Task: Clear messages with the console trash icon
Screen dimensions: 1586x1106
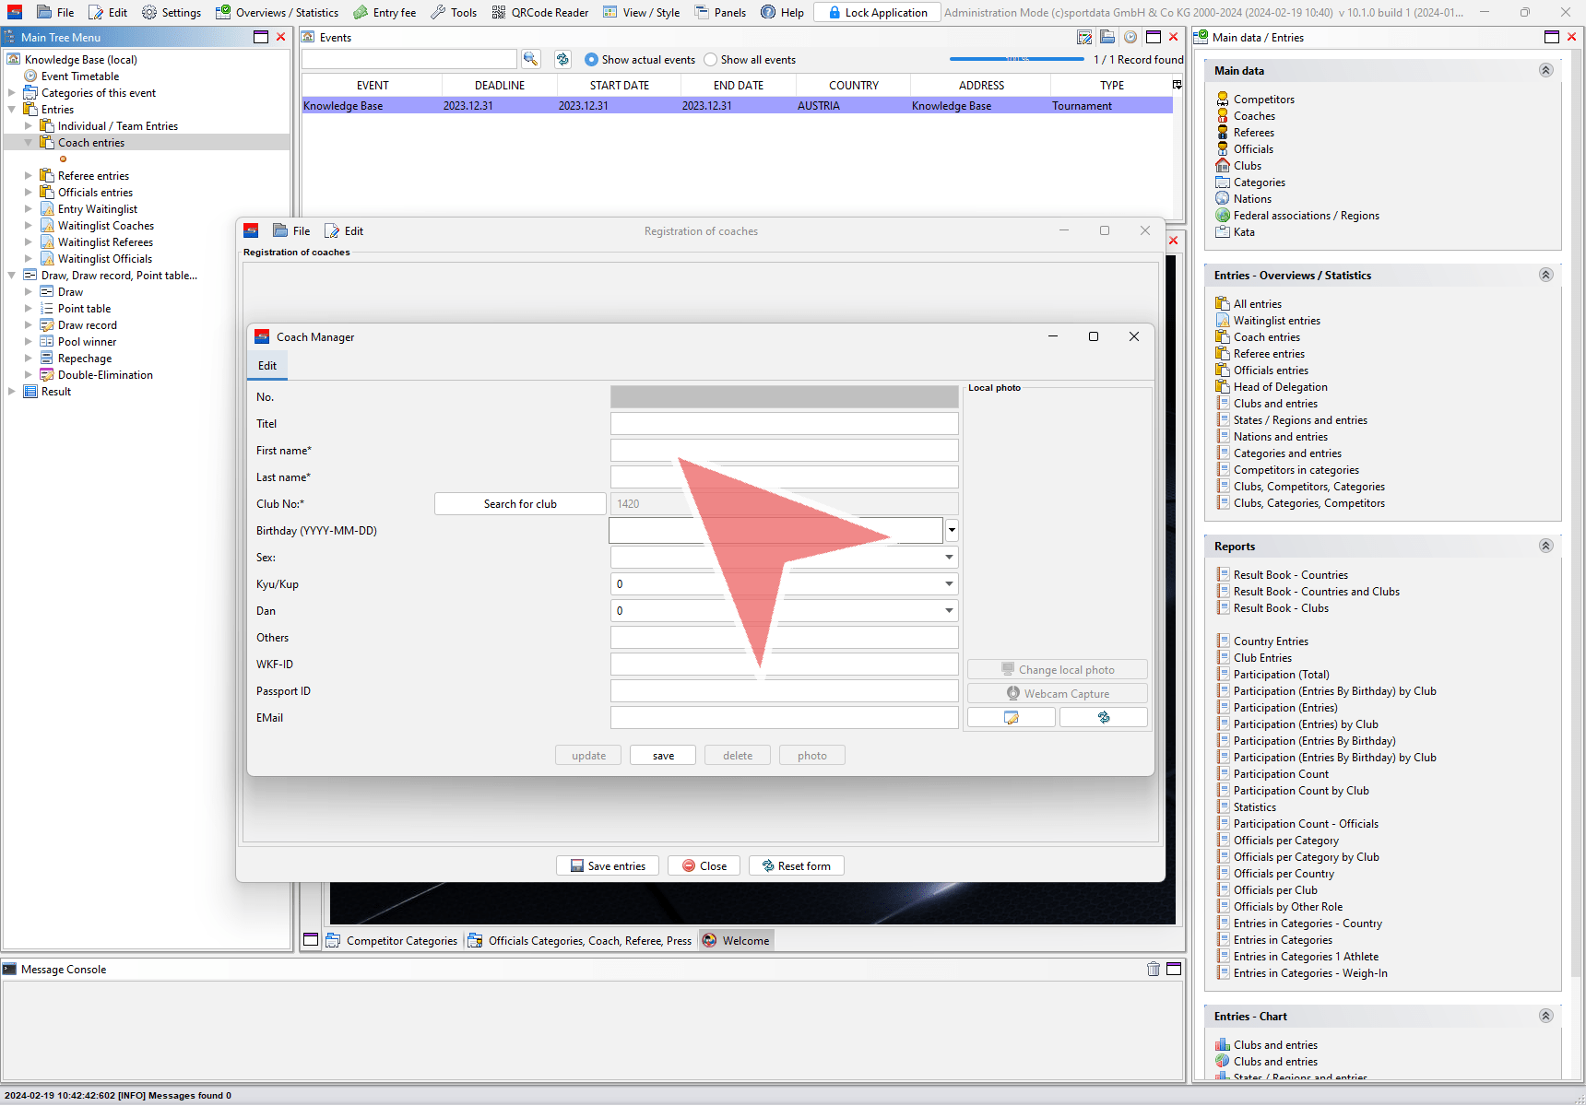Action: [x=1153, y=969]
